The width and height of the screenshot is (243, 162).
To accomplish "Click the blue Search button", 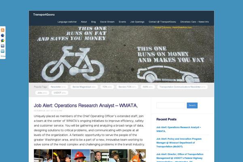I will (192, 105).
